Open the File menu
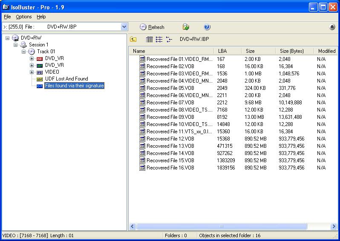The height and width of the screenshot is (241, 340). coord(7,17)
